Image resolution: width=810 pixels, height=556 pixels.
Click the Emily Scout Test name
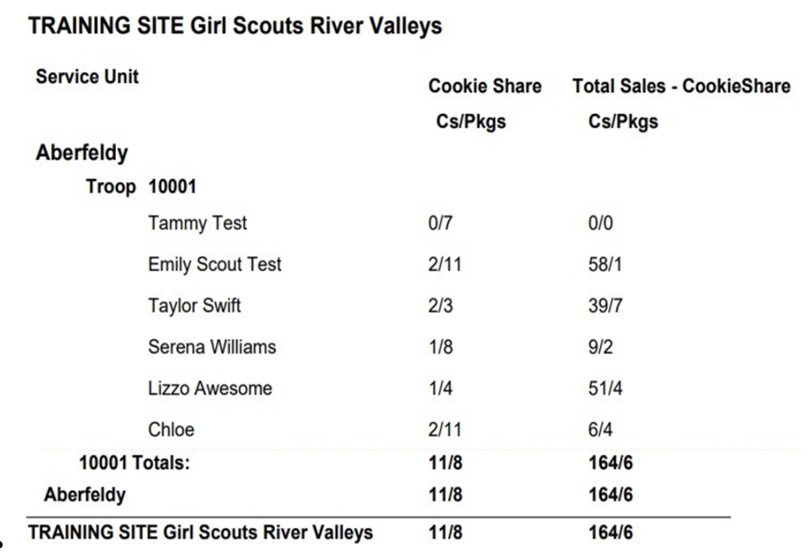point(214,264)
